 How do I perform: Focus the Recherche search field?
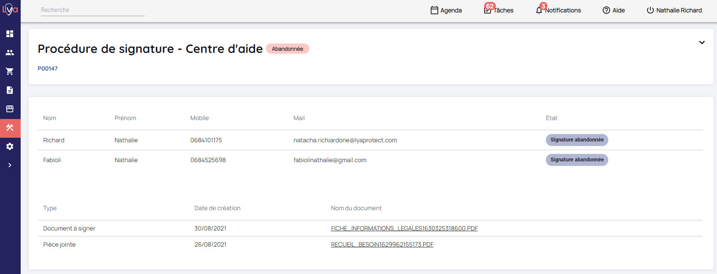(x=93, y=10)
